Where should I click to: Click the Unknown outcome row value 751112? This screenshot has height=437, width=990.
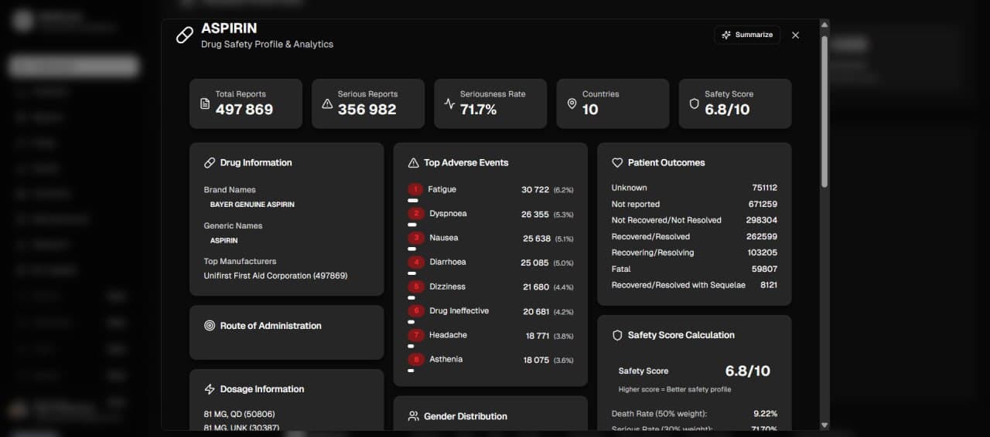coord(765,188)
